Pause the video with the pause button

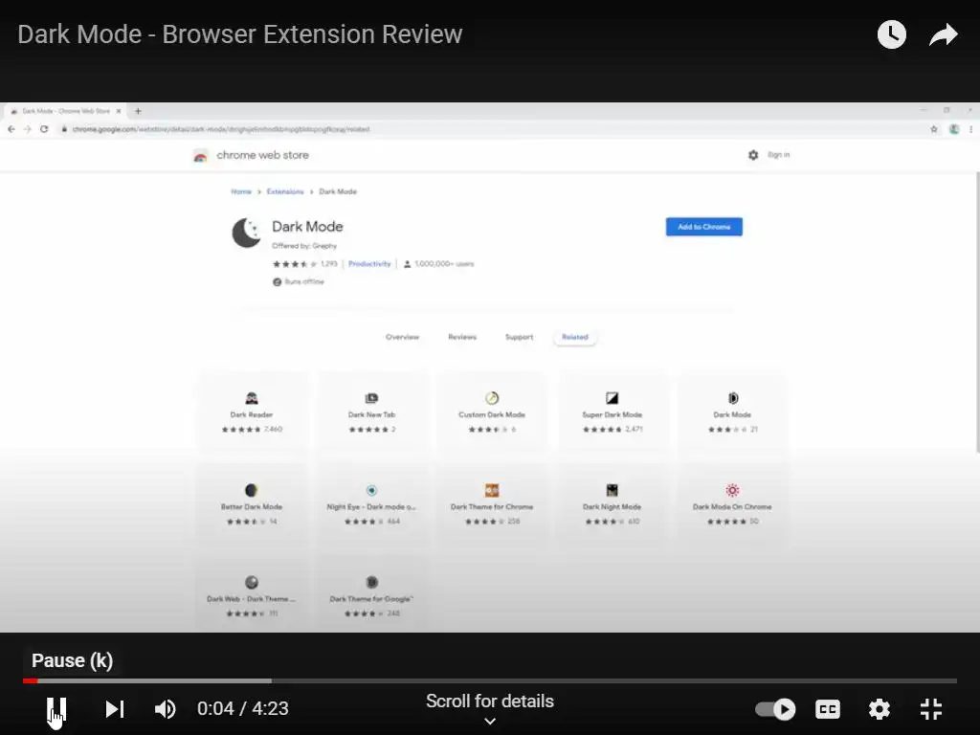click(56, 709)
